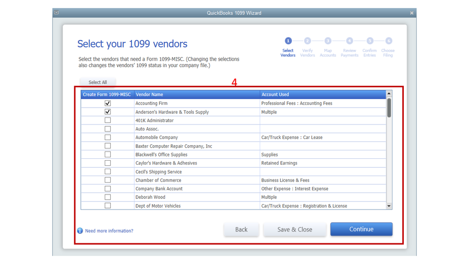
Task: Click the Continue button
Action: point(361,229)
